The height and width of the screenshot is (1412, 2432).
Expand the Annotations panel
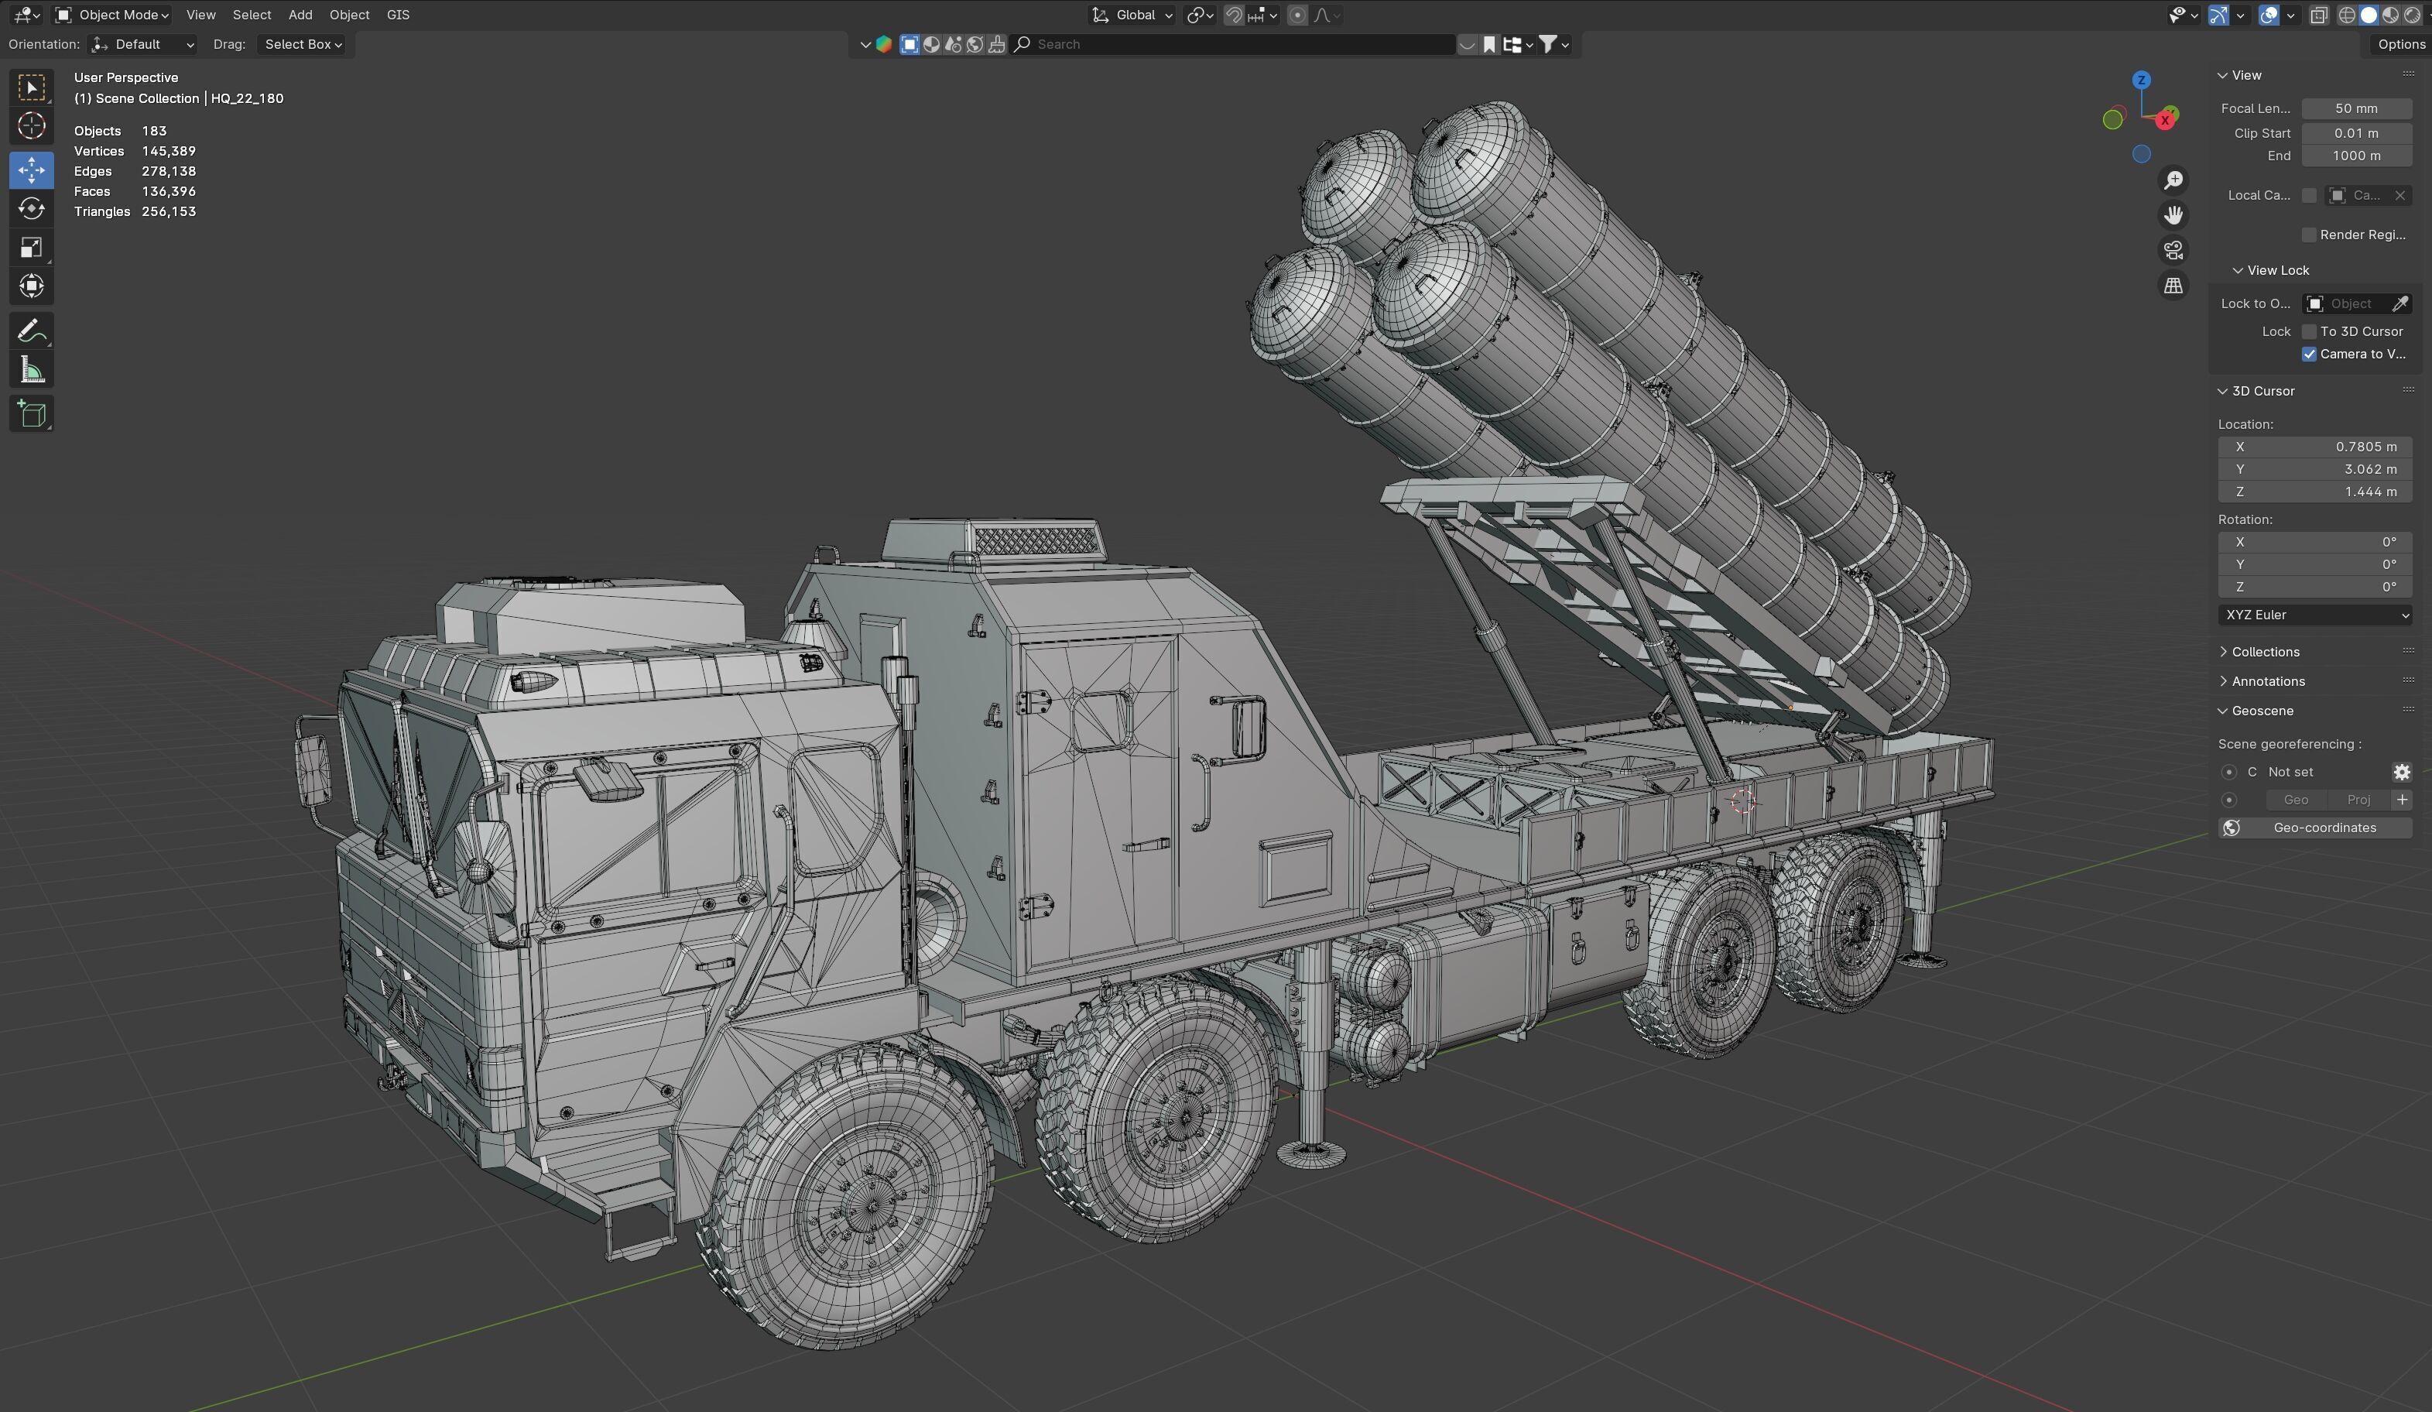(x=2261, y=681)
